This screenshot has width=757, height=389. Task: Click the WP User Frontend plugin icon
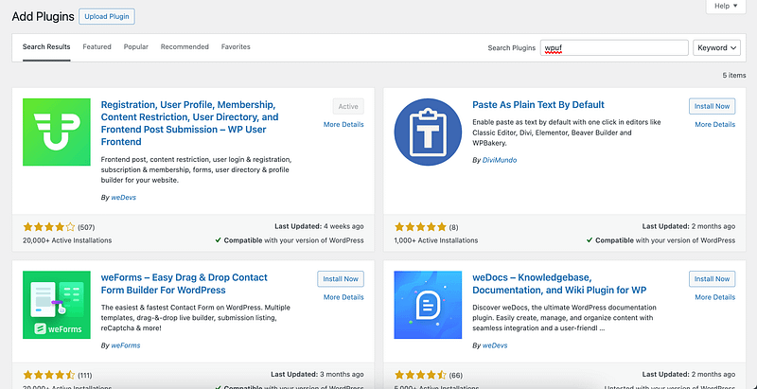coord(55,139)
